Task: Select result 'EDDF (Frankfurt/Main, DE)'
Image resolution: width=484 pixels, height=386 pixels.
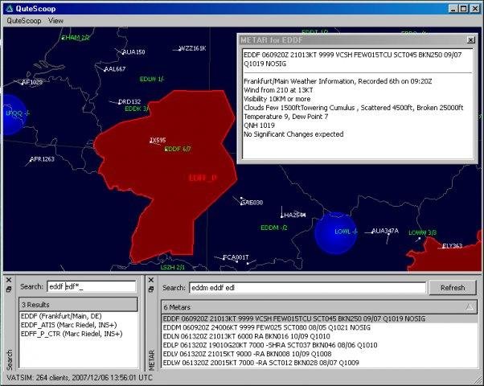Action: point(61,316)
